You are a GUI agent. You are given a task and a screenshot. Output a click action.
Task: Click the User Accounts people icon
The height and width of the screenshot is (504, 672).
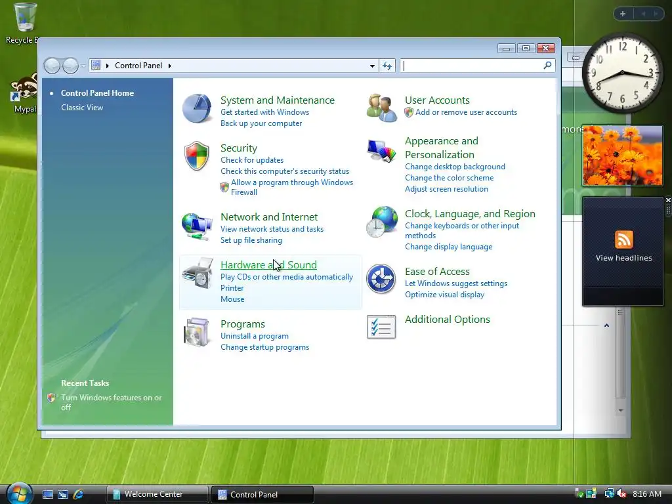(x=381, y=108)
